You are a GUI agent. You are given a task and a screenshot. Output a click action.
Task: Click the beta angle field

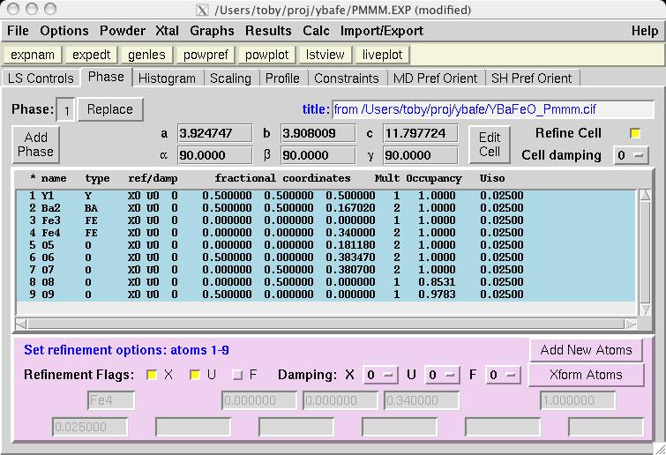[318, 155]
